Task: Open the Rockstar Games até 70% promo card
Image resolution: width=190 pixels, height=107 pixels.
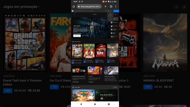Action: click(79, 70)
